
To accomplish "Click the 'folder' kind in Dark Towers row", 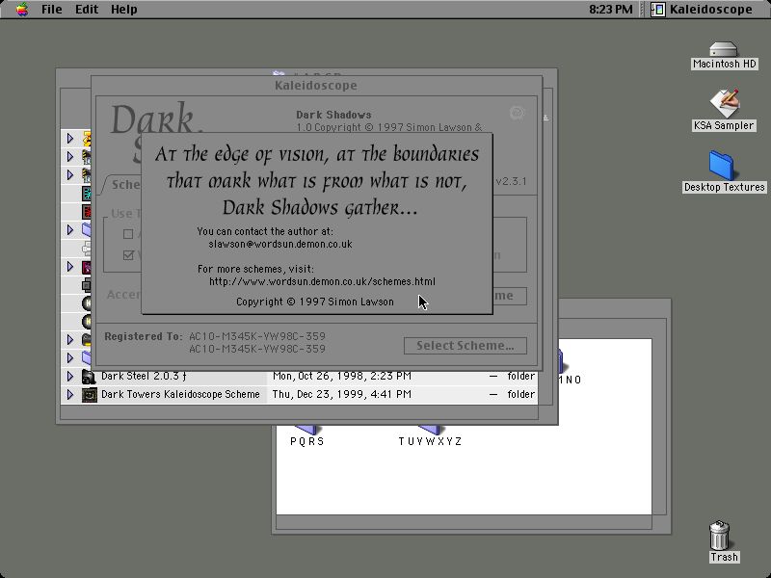I will 521,395.
